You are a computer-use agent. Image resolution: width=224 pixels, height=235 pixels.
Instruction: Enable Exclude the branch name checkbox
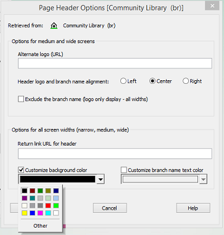click(21, 99)
